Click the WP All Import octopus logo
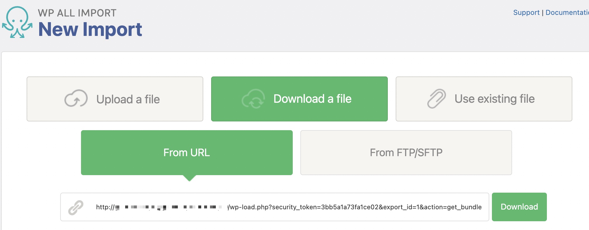 pyautogui.click(x=17, y=22)
